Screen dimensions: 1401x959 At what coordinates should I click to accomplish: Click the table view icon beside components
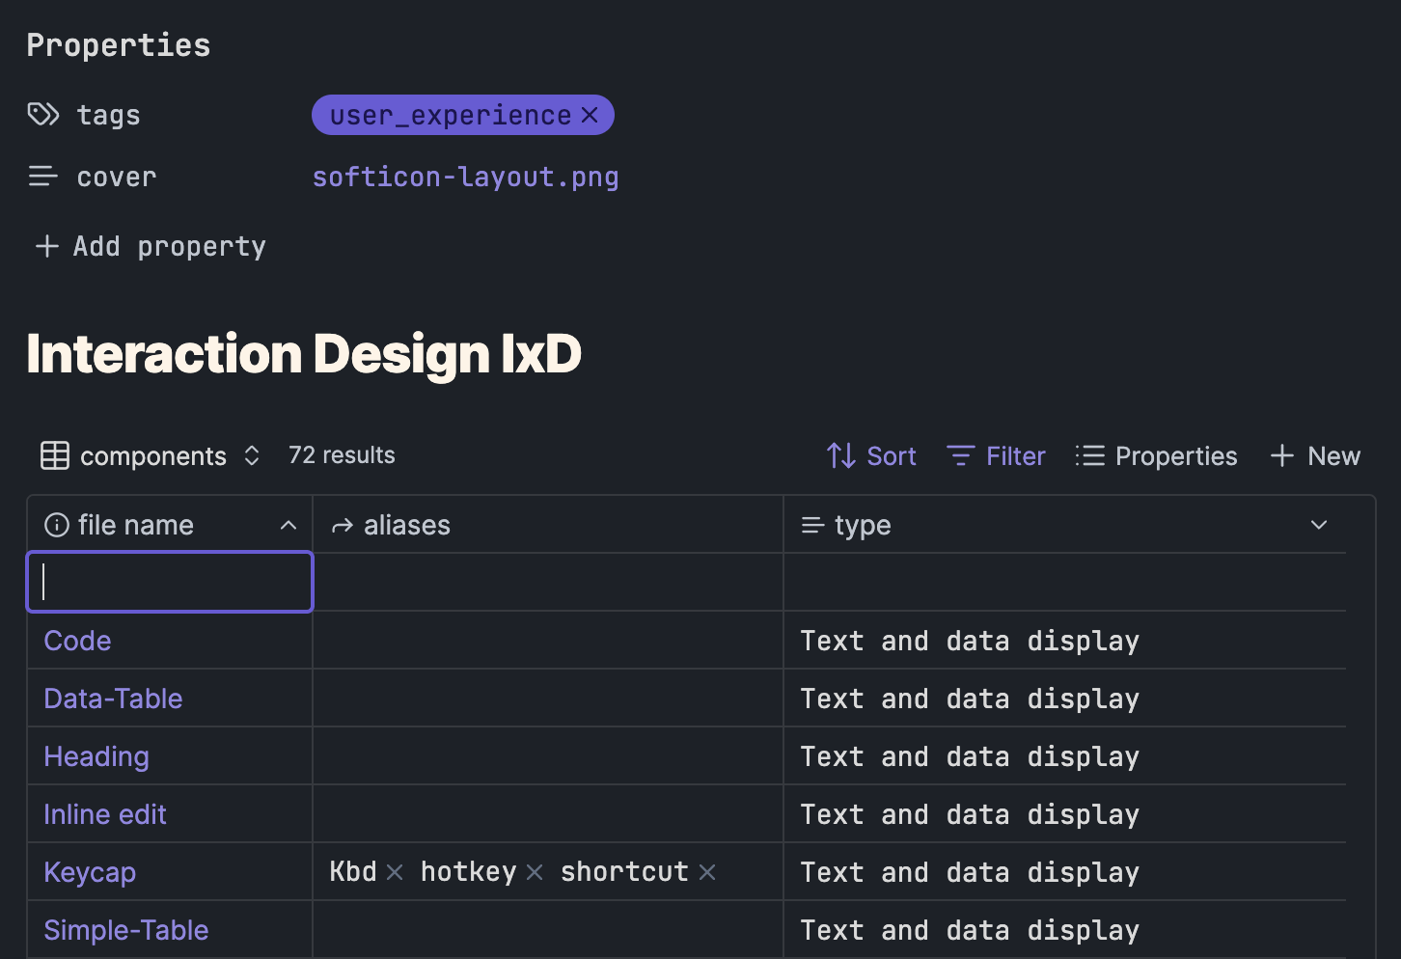pyautogui.click(x=55, y=455)
